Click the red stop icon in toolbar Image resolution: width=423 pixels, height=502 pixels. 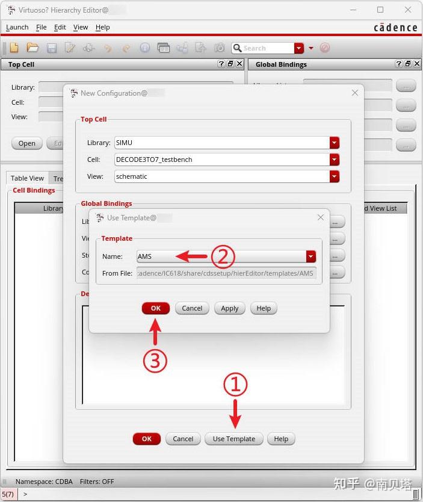click(324, 48)
